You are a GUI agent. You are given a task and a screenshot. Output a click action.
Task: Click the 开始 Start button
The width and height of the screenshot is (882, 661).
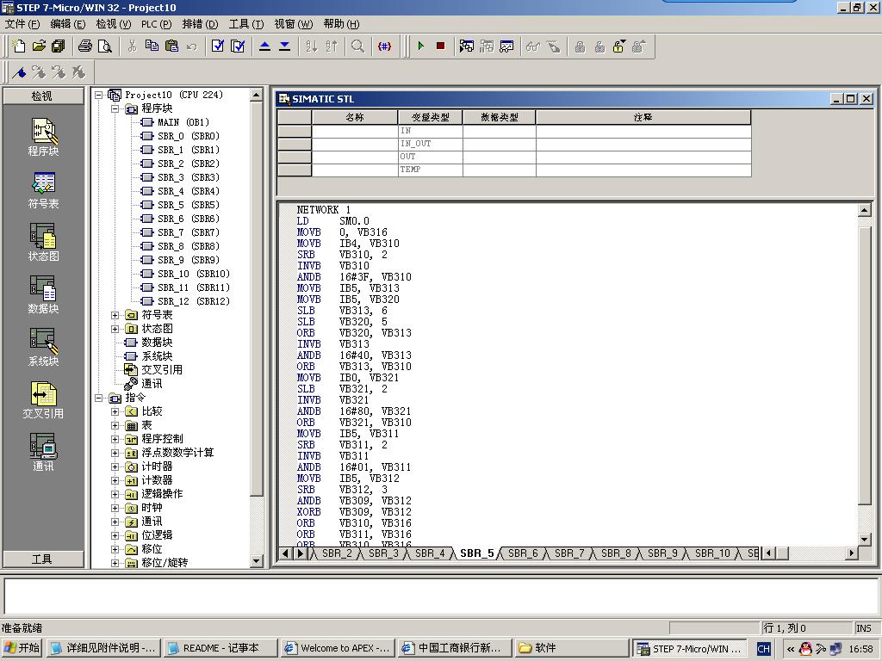click(x=22, y=648)
